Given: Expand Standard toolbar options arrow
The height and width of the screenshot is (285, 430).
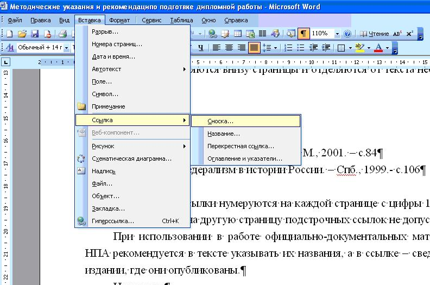Looking at the screenshot, I should 420,34.
